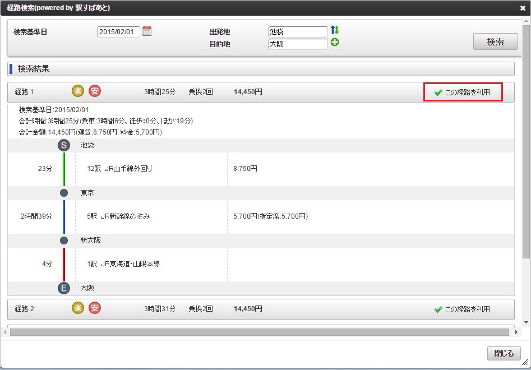Click the vertical scrollbar down arrow
Image resolution: width=531 pixels, height=370 pixels.
[526, 322]
